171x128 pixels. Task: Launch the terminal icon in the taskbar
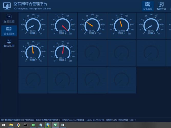point(26,125)
